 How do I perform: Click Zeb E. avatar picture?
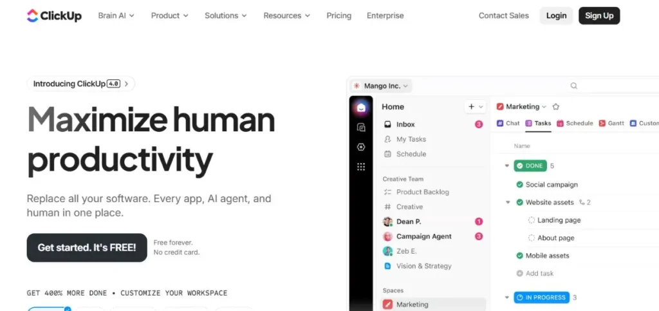[x=387, y=251]
